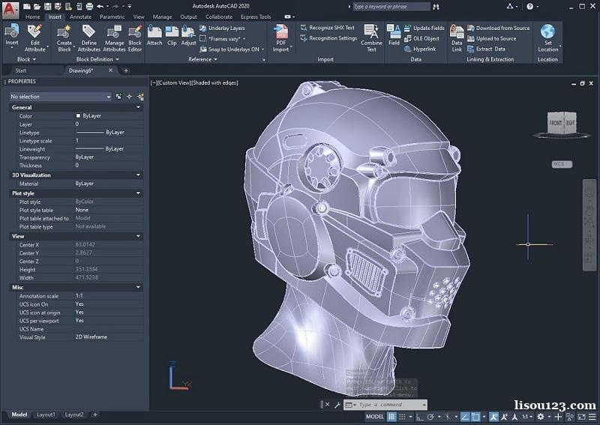Open the AutoCAD application menu logo
This screenshot has width=600, height=425.
10,10
